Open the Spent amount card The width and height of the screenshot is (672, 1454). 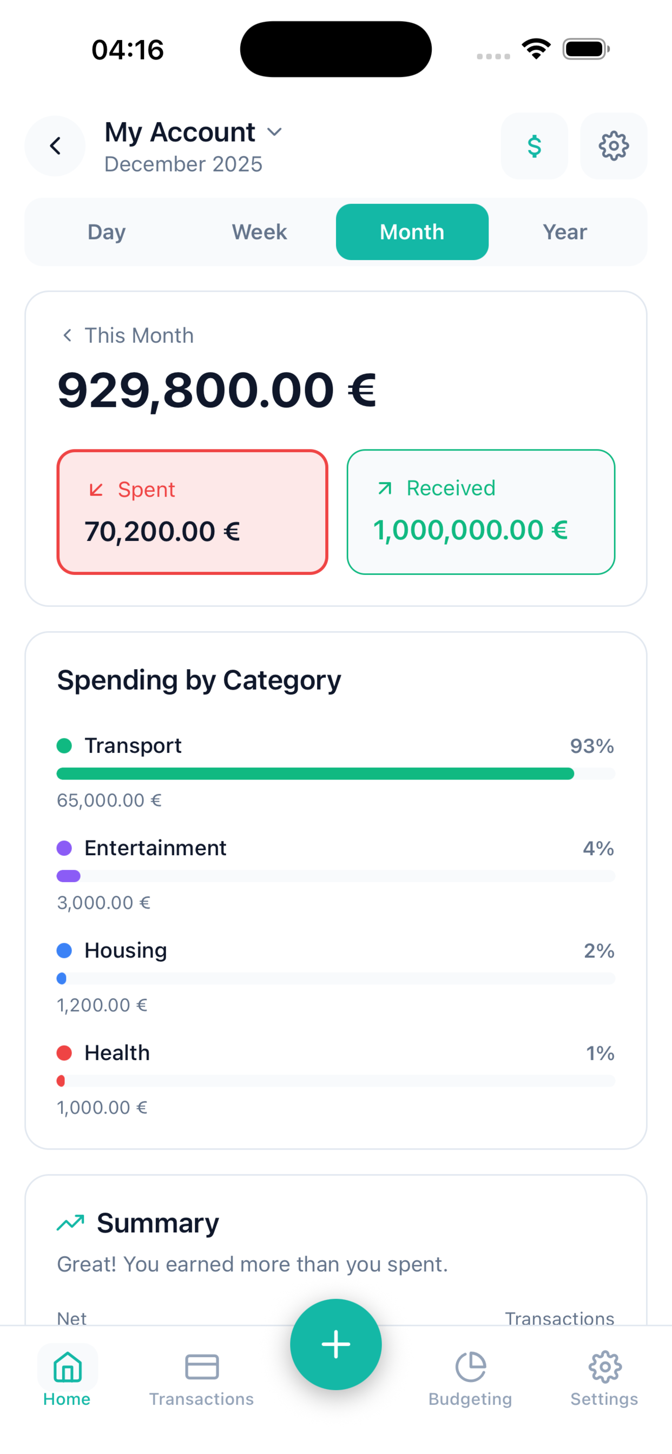[x=192, y=512]
